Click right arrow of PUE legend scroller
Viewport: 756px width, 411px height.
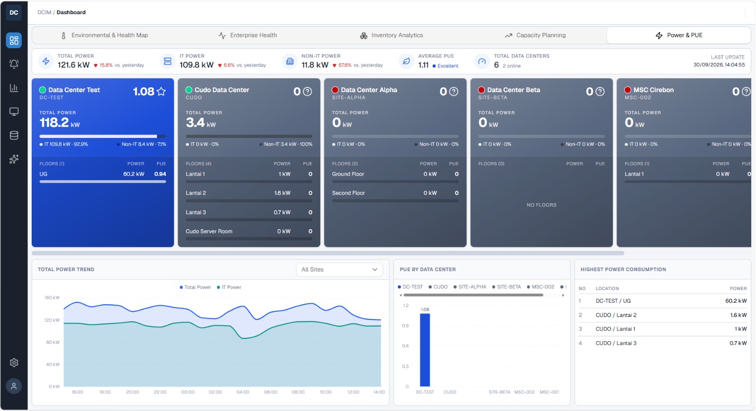tap(563, 295)
